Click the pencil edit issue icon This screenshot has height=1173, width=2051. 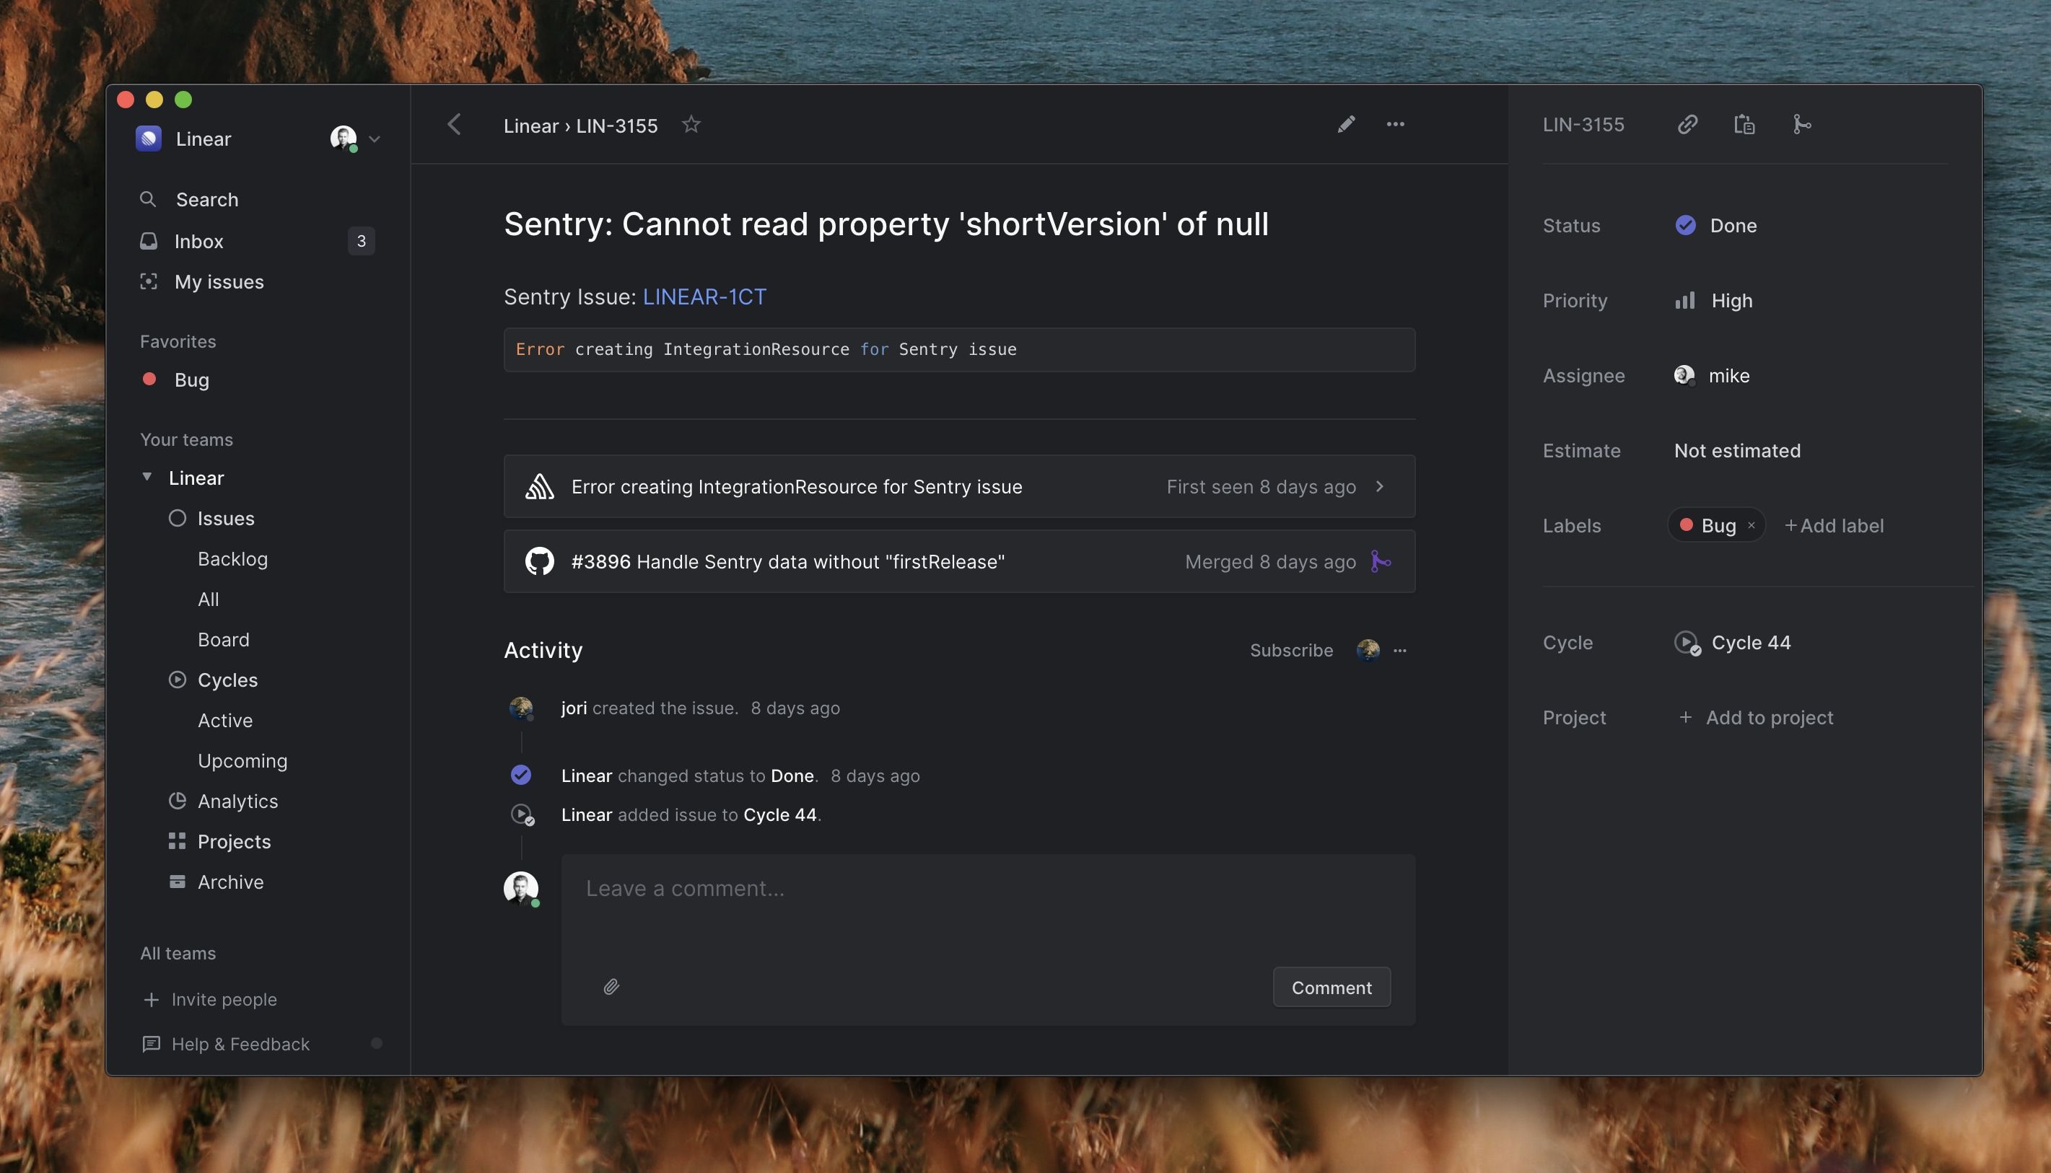point(1346,124)
